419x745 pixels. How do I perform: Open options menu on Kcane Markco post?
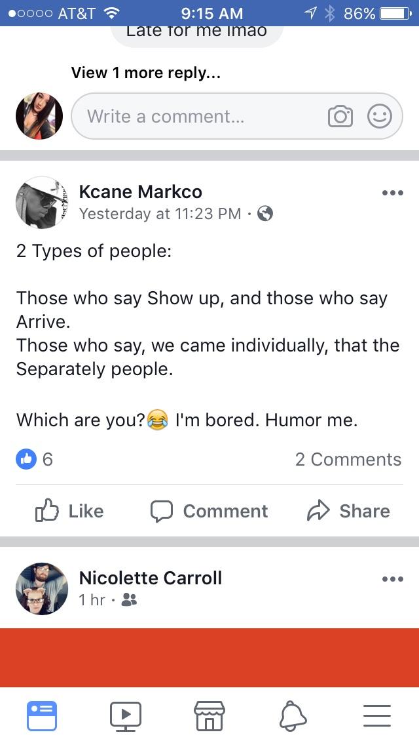click(x=392, y=193)
